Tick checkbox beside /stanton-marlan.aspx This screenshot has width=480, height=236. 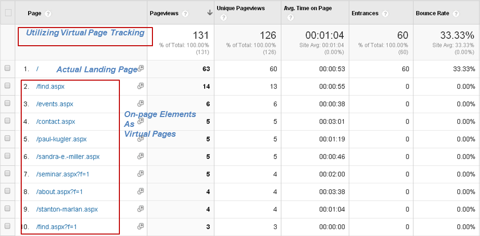(x=7, y=208)
